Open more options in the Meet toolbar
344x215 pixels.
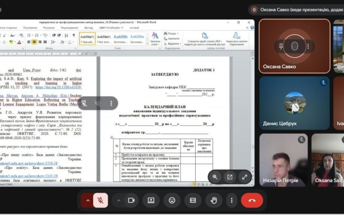232,200
